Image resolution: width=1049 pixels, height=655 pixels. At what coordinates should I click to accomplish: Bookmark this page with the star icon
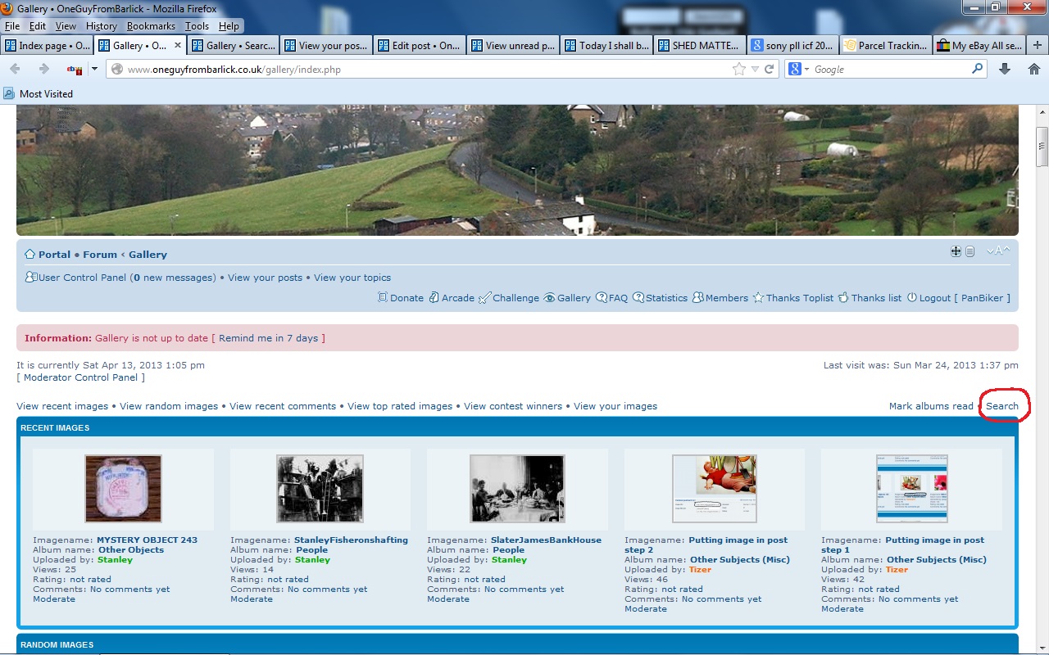click(x=739, y=70)
